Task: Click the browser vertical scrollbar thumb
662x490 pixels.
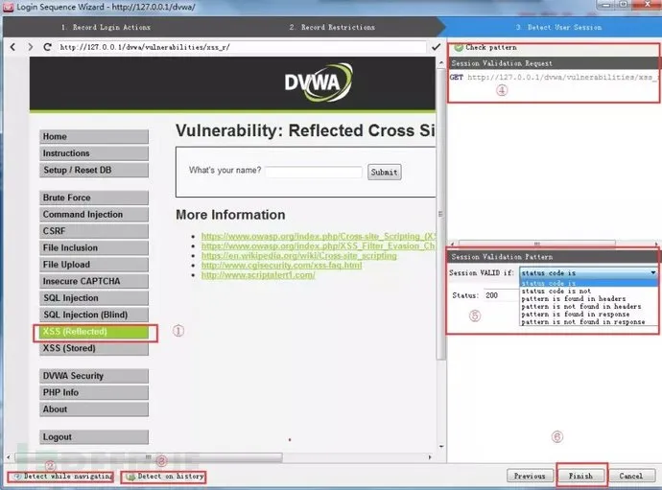Action: click(x=440, y=214)
